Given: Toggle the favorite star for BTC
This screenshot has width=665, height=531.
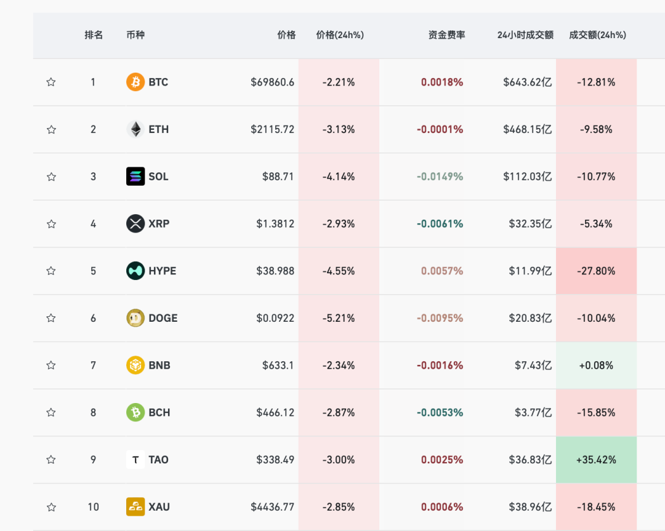Looking at the screenshot, I should 51,82.
